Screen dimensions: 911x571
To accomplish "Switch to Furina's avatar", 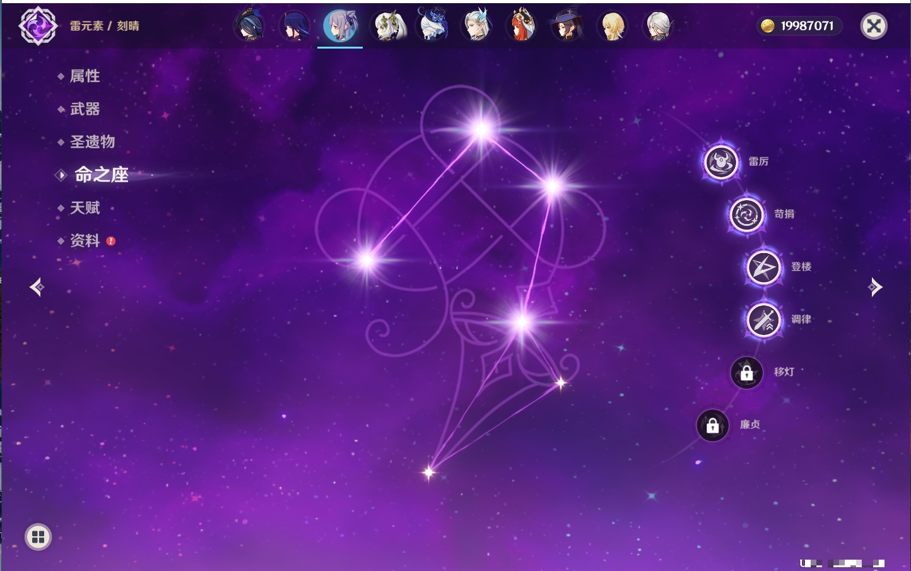I will [433, 26].
